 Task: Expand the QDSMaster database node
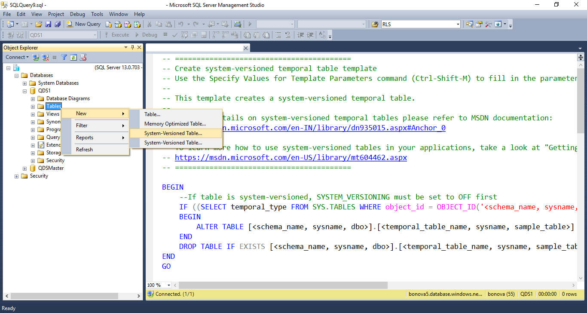point(25,168)
